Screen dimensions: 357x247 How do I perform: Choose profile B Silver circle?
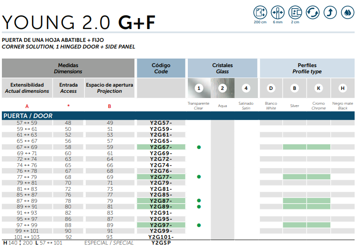point(295,88)
